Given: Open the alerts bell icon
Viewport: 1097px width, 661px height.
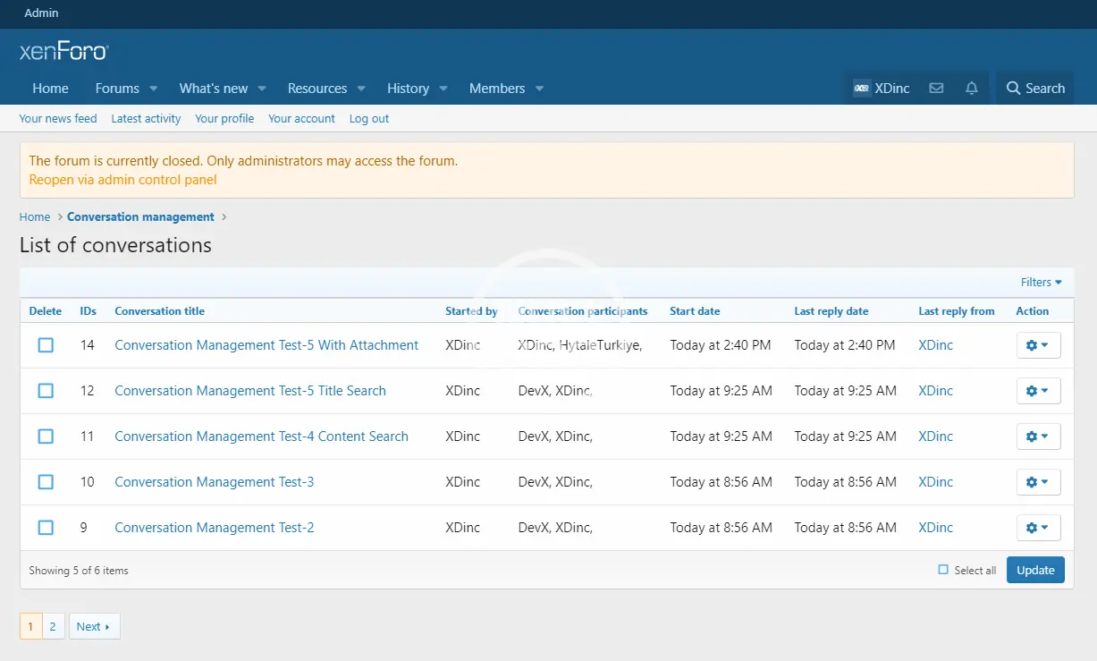Looking at the screenshot, I should click(x=972, y=89).
